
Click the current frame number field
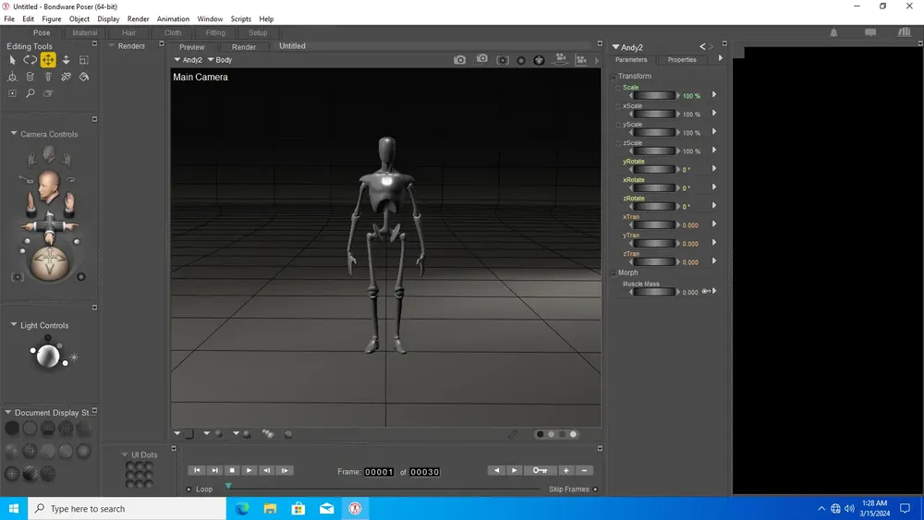point(379,472)
